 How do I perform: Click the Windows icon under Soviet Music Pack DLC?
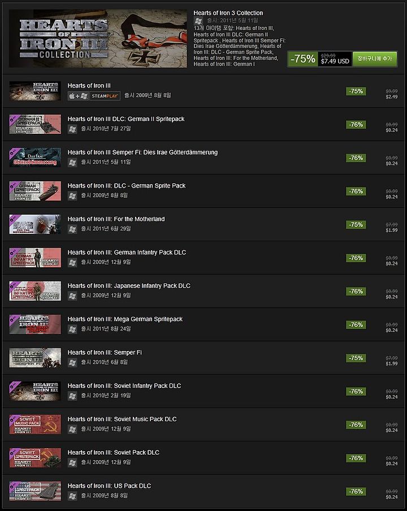(x=72, y=429)
